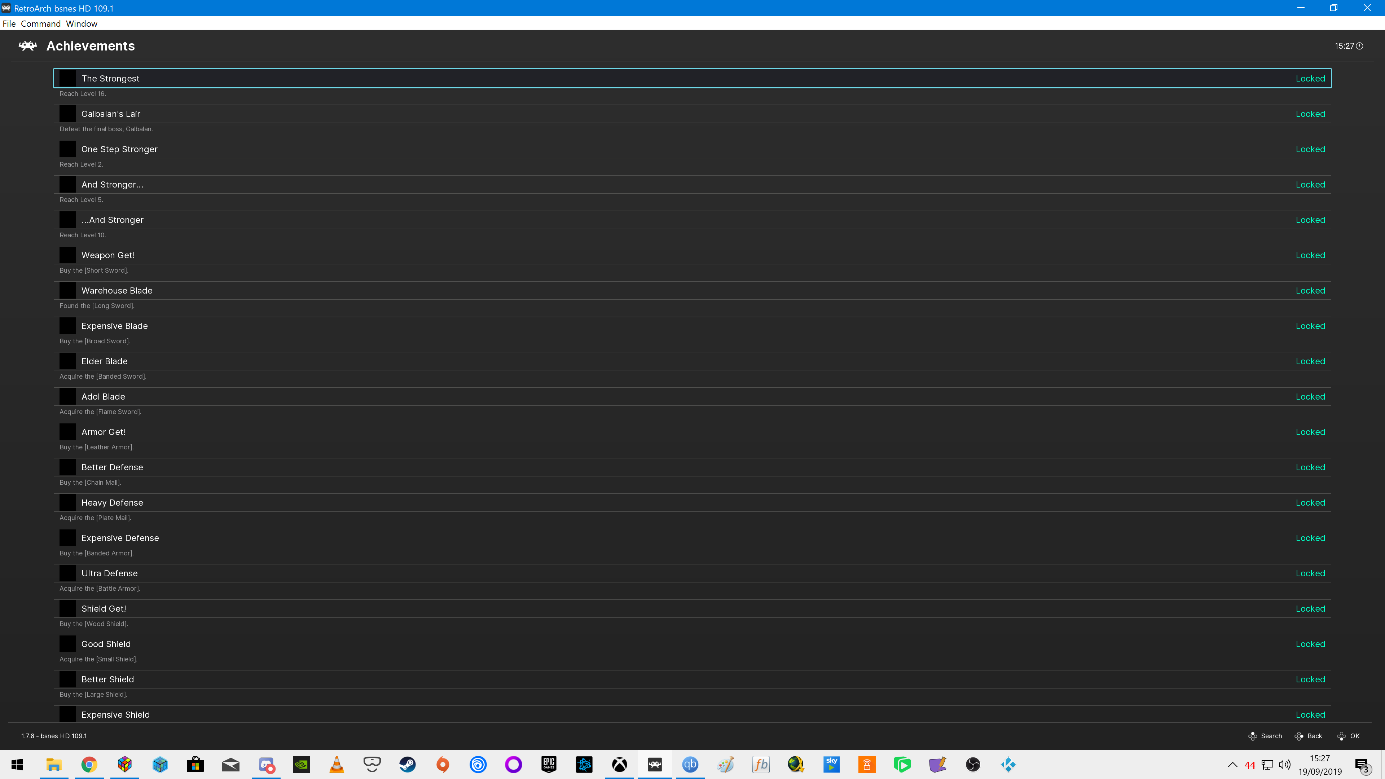Select the ...And Stronger (Level 10) achievement
Screen dimensions: 1385x779
692,220
